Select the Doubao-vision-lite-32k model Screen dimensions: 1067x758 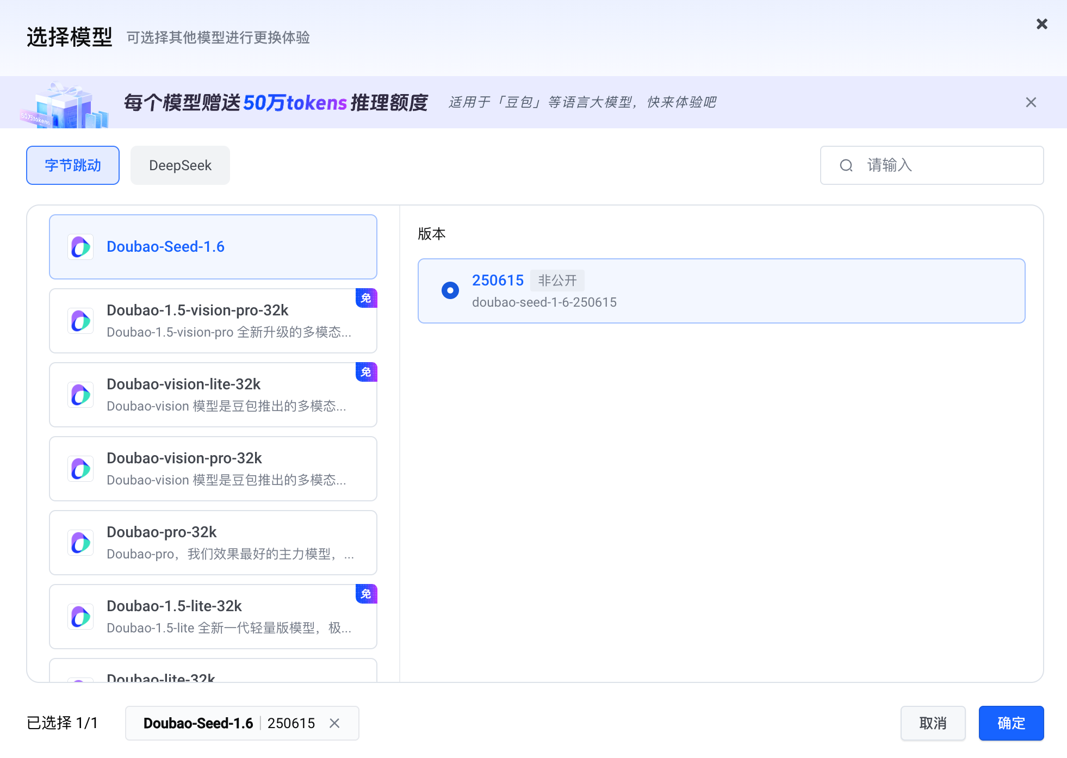tap(213, 395)
